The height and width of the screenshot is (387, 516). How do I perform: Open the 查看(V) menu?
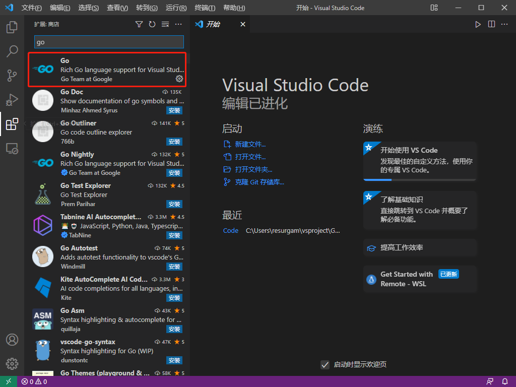117,8
